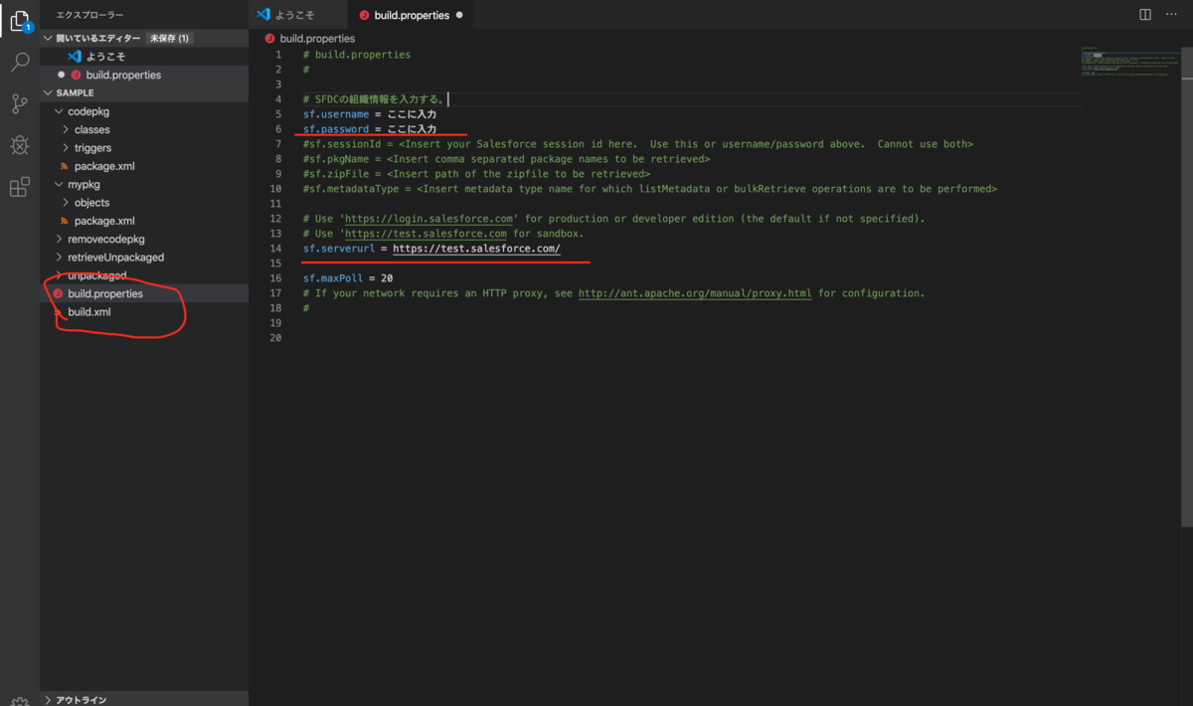This screenshot has height=706, width=1193.
Task: Open the Extensions view icon
Action: click(19, 187)
